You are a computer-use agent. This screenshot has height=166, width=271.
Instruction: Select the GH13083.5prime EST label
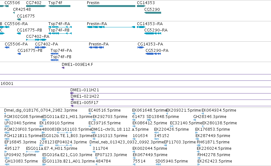21,161
